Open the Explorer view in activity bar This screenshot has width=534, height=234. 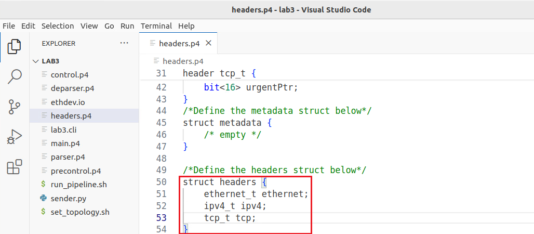(15, 46)
